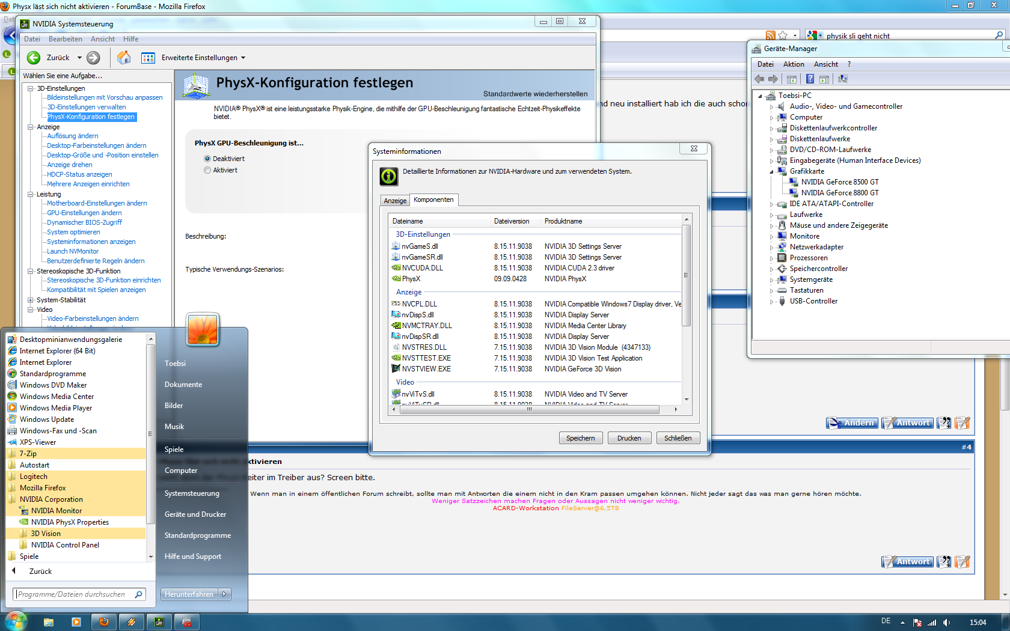This screenshot has height=631, width=1010.
Task: Click the clock in the system tray
Action: pyautogui.click(x=978, y=623)
